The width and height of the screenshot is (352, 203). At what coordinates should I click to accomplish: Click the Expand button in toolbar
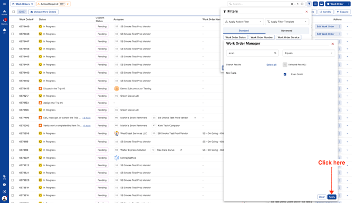(343, 12)
